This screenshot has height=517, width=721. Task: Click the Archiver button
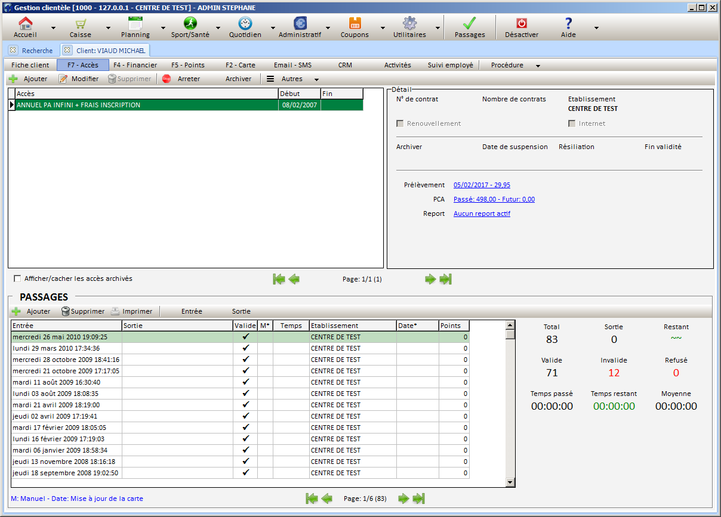coord(238,79)
